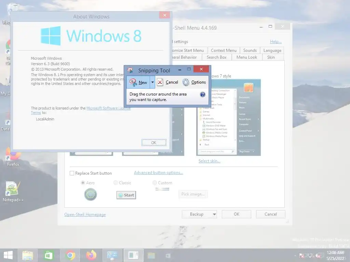Click the active window taskbar icon beside Control Panel

[134, 255]
